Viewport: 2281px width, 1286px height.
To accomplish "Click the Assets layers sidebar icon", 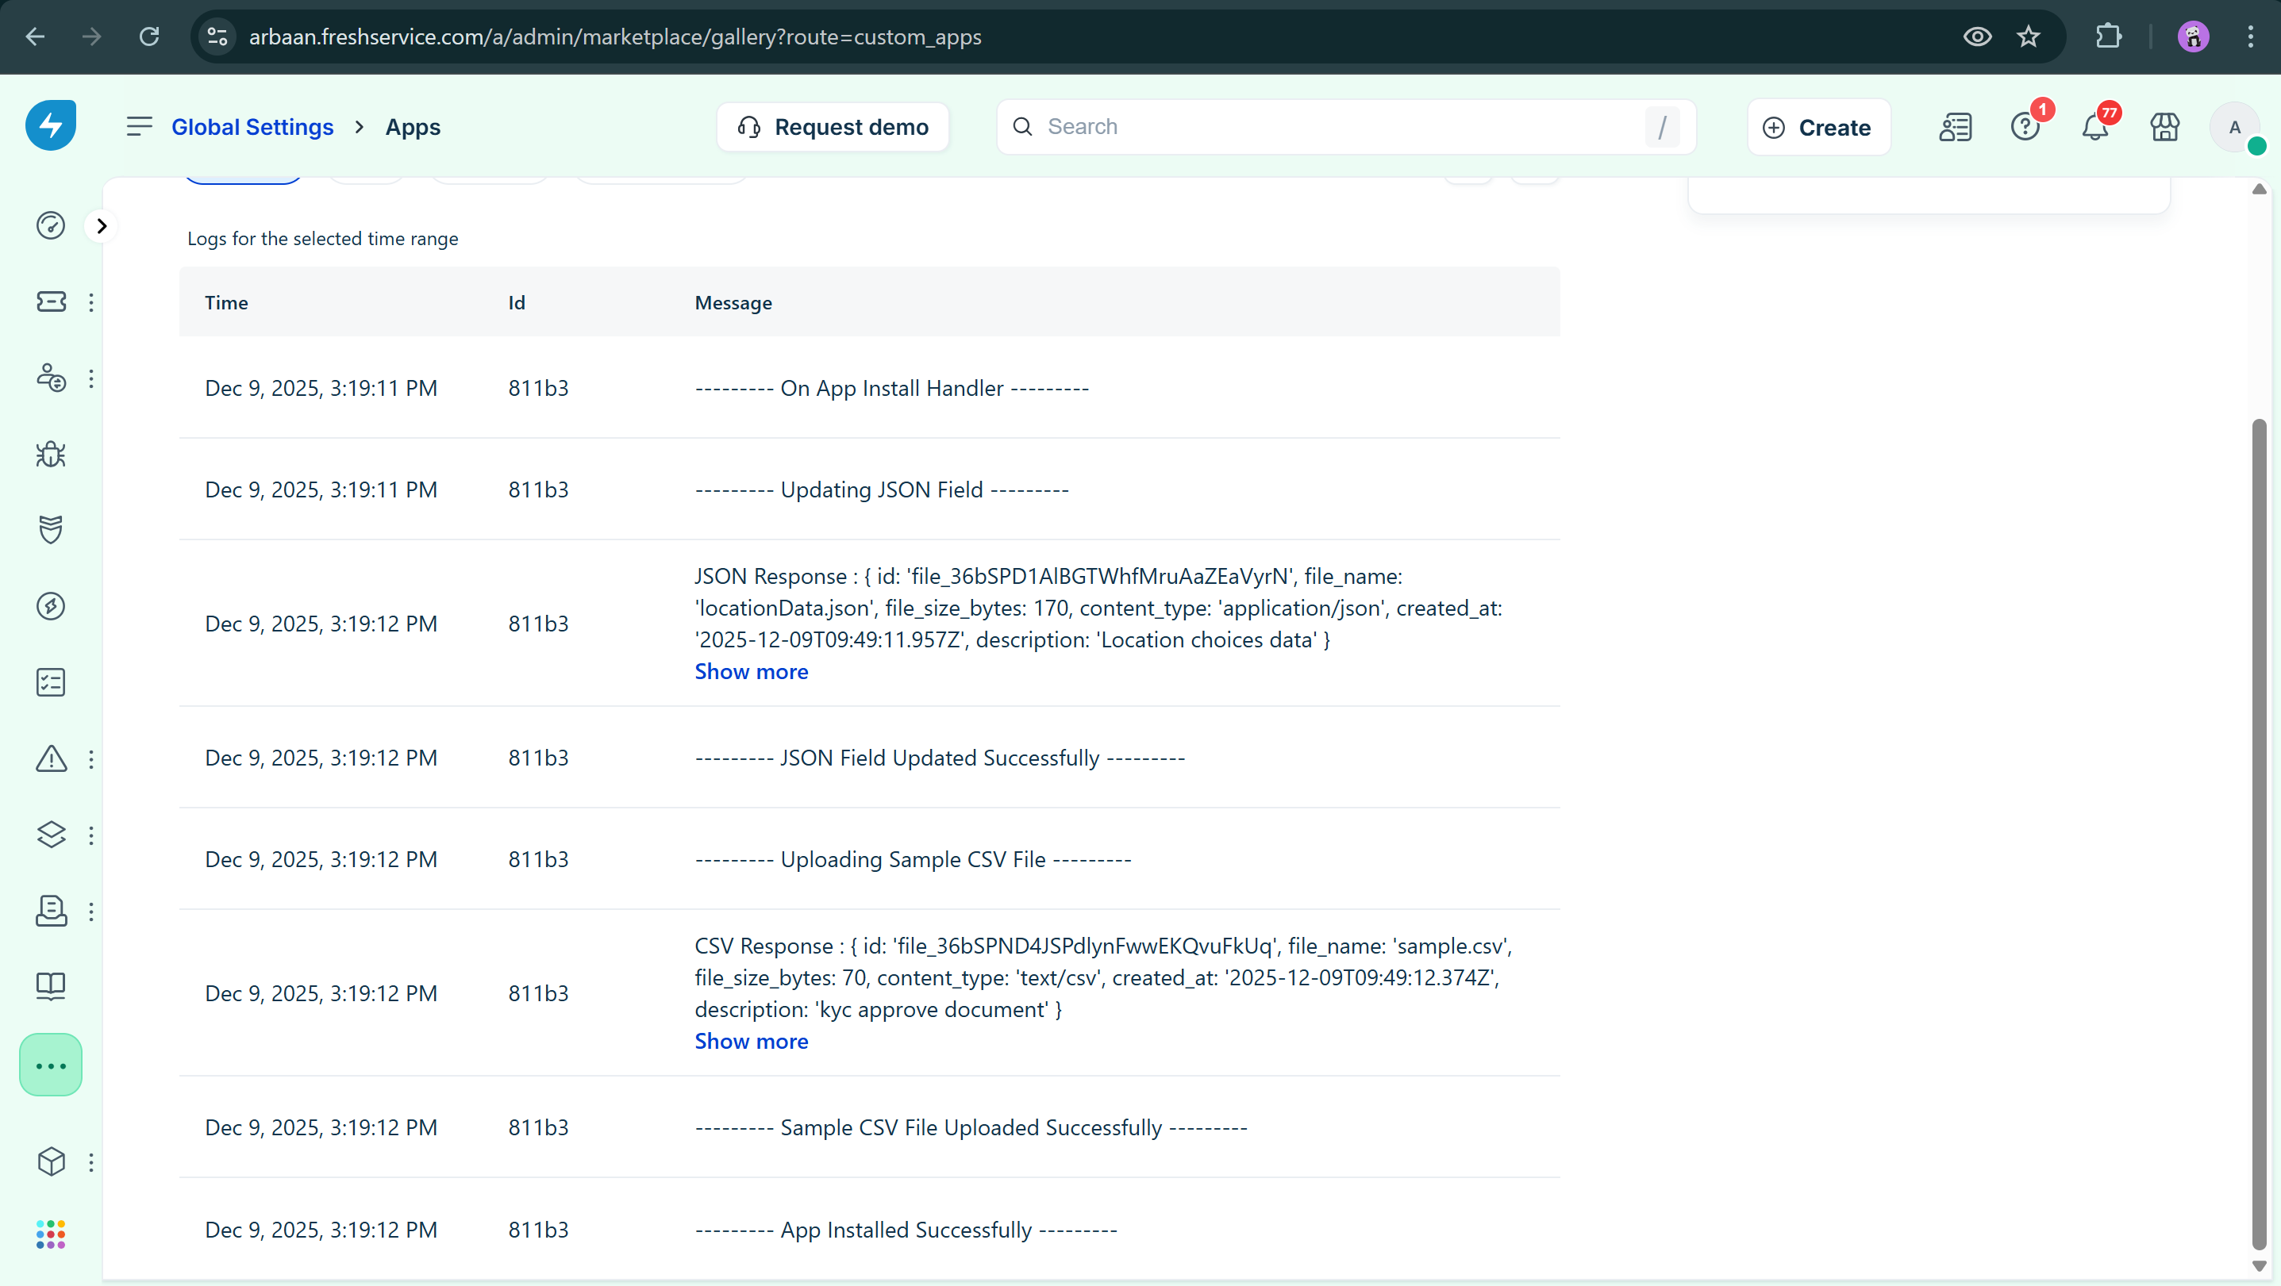I will pos(51,835).
